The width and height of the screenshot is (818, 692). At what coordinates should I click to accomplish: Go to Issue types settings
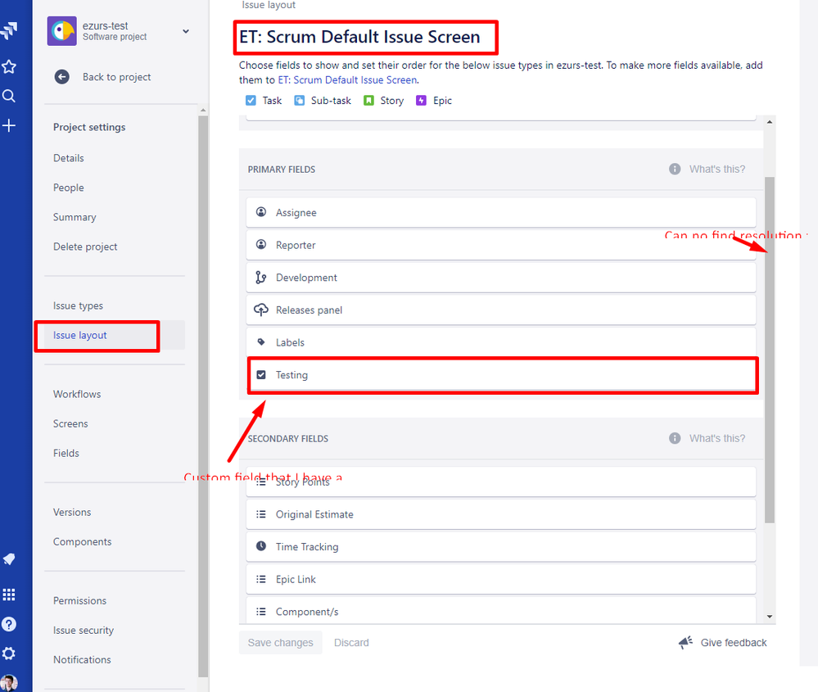(x=78, y=305)
